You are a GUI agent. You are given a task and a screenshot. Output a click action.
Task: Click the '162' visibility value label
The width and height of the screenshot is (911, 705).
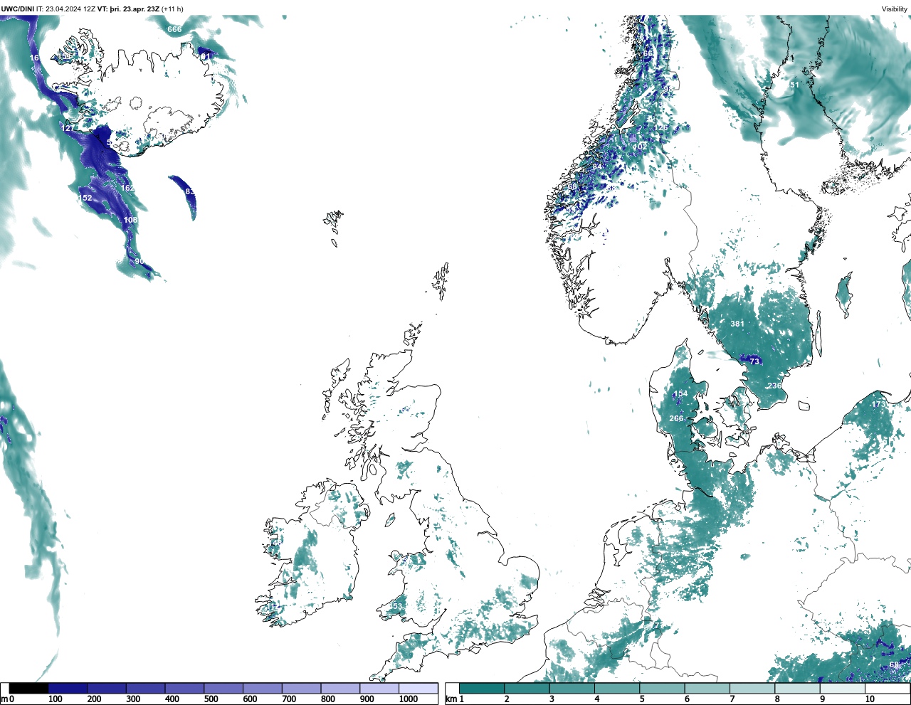127,188
